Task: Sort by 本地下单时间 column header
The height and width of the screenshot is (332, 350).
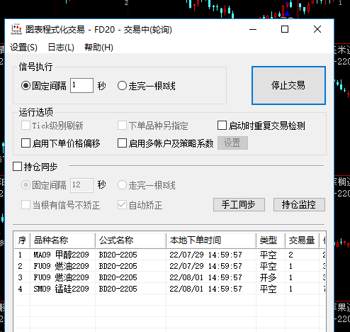Action: pos(211,240)
